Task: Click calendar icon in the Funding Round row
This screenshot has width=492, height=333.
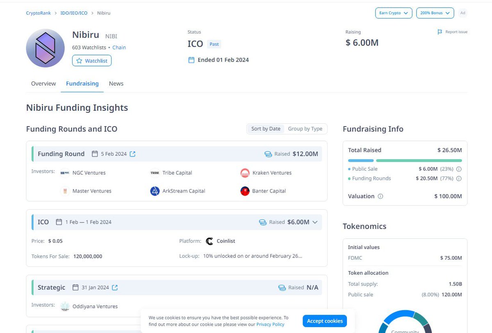Action: point(95,154)
